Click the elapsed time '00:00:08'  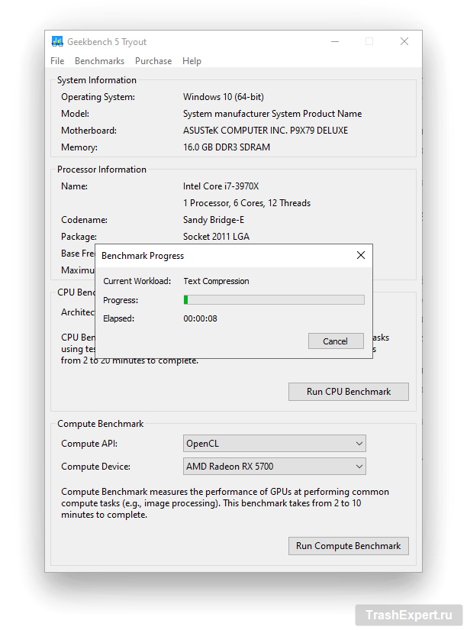[200, 318]
